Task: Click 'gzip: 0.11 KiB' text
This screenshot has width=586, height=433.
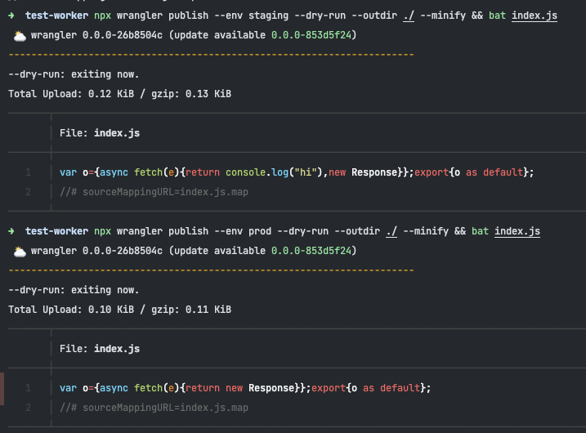Action: click(x=191, y=310)
